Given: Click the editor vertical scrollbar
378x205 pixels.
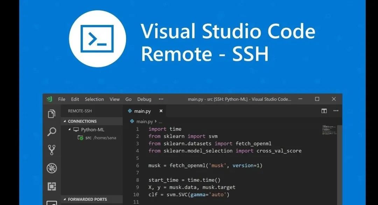Looking at the screenshot, I should (x=339, y=165).
